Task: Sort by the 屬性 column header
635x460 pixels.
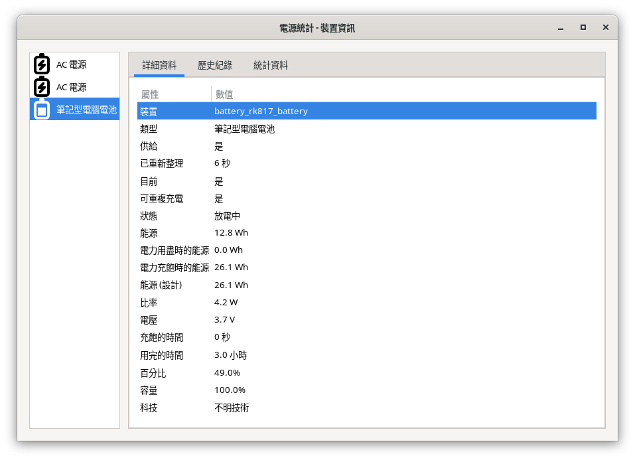Action: click(174, 94)
